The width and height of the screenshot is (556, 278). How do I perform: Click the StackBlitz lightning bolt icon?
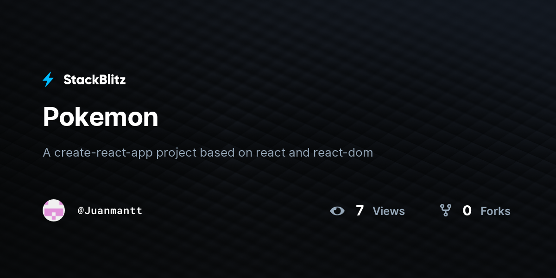coord(48,79)
